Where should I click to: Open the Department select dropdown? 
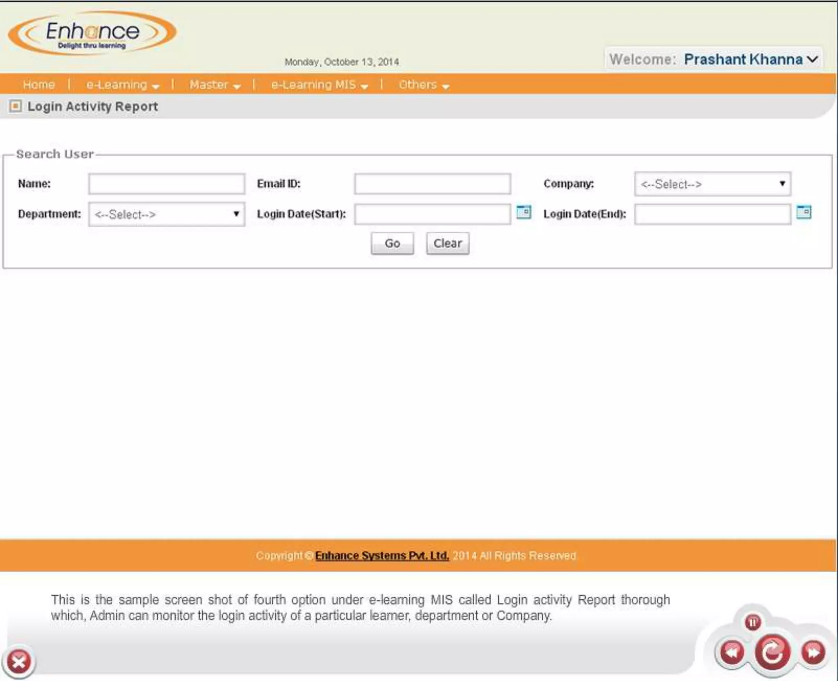167,214
